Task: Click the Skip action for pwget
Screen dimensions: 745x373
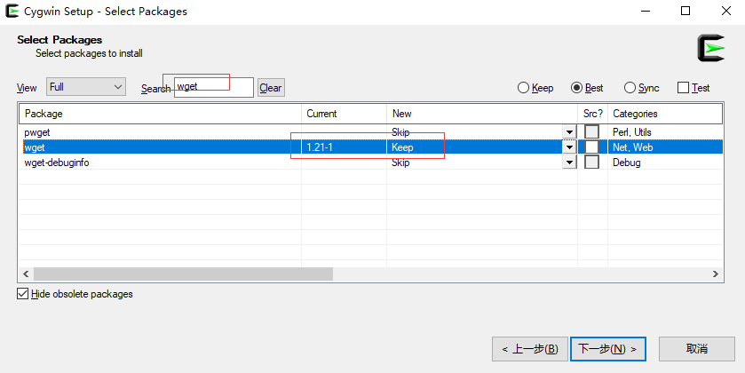Action: click(400, 132)
